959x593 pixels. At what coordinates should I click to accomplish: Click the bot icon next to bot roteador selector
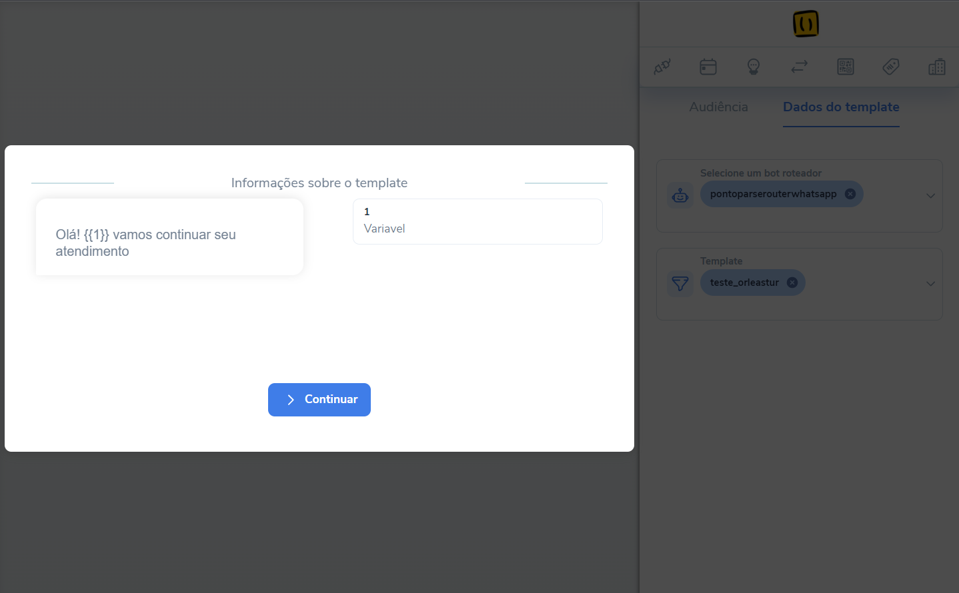coord(680,195)
